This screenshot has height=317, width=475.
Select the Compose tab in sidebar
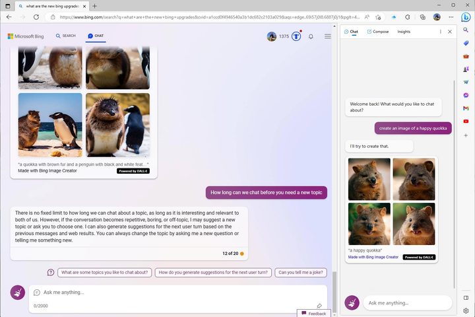(x=378, y=32)
